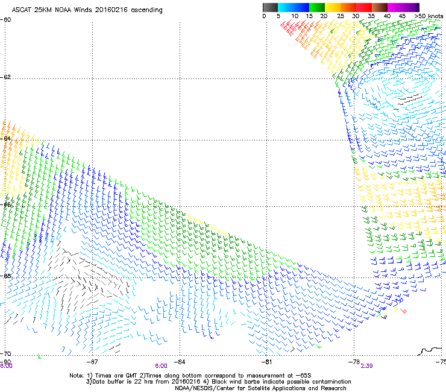Screen dimensions: 446x392
Task: Click the latitude label '-66'
Action: pos(5,204)
